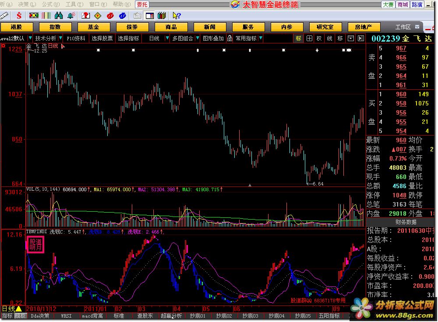The width and height of the screenshot is (438, 322).
Task: Switch to the 抄底03 indicator tab
Action: [x=250, y=316]
